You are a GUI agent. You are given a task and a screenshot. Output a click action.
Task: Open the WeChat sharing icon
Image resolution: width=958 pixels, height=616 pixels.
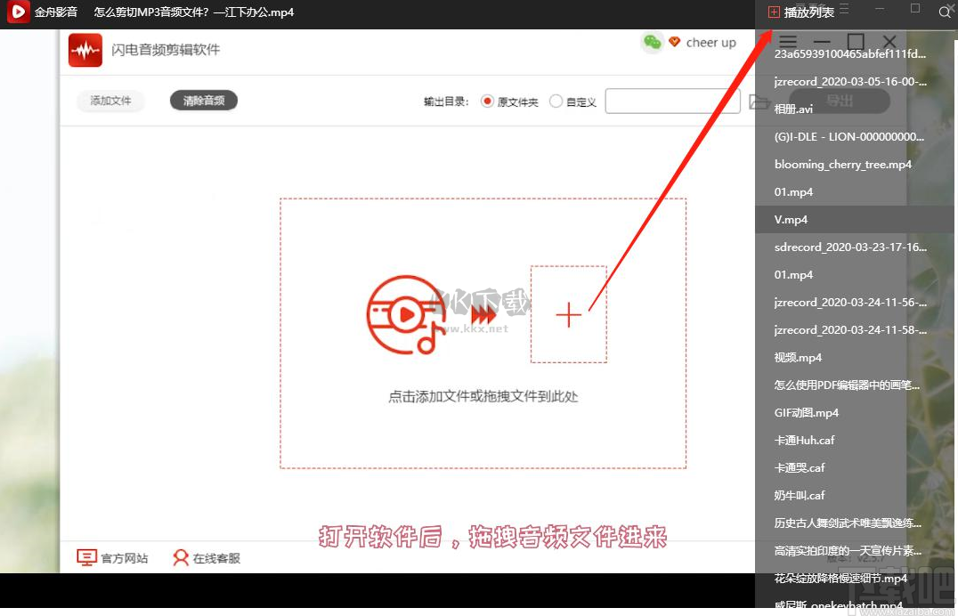pyautogui.click(x=651, y=42)
